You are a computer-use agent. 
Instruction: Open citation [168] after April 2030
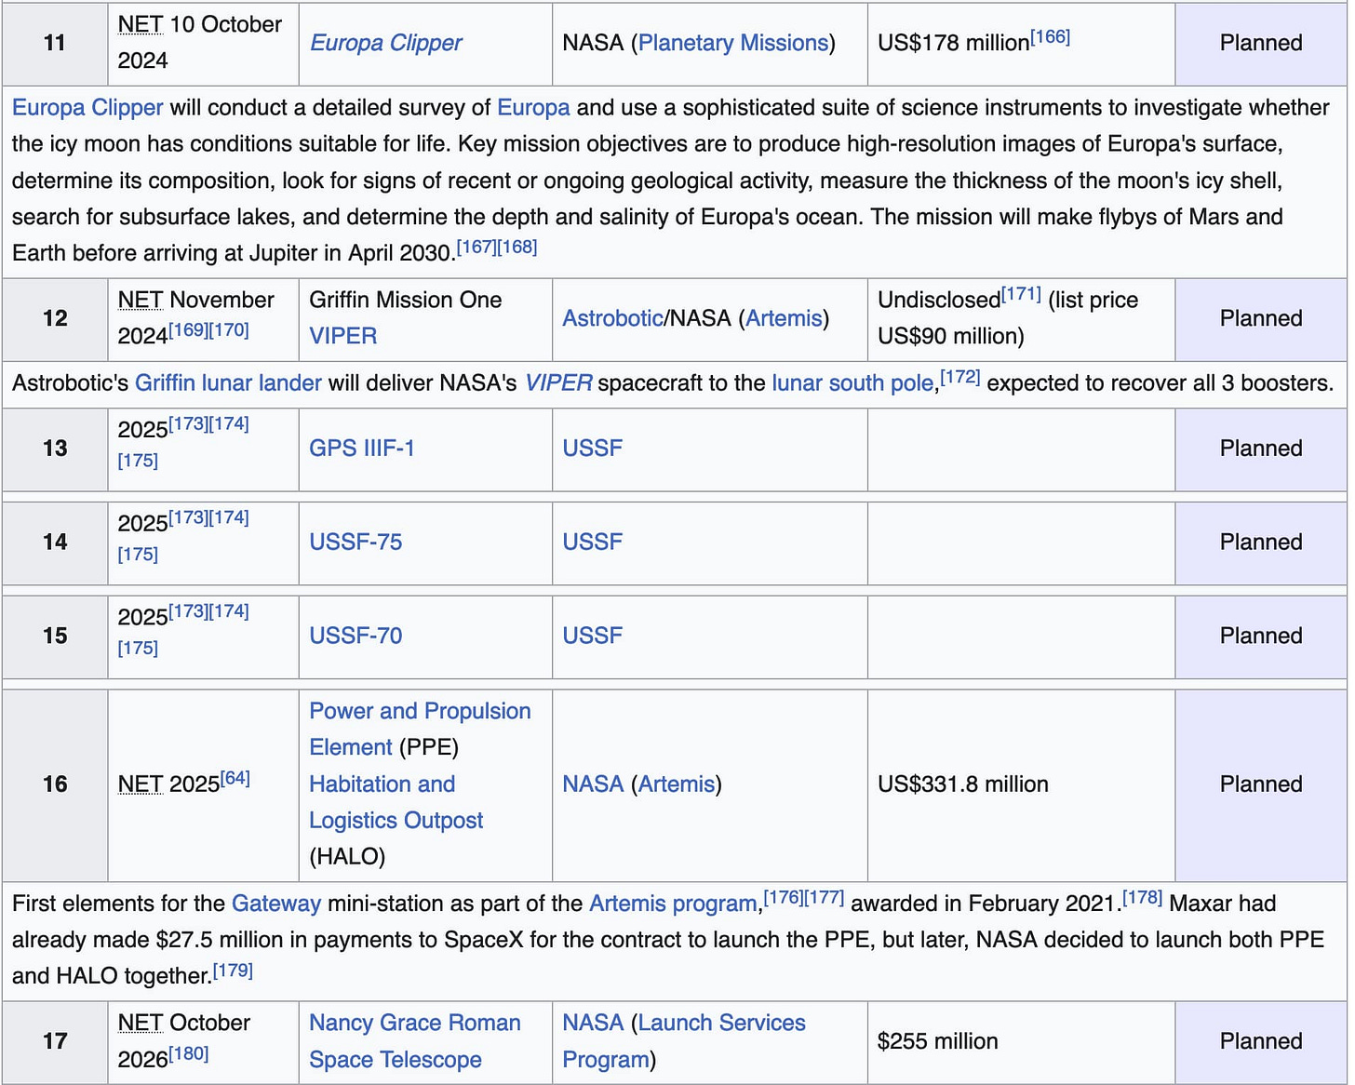coord(517,248)
